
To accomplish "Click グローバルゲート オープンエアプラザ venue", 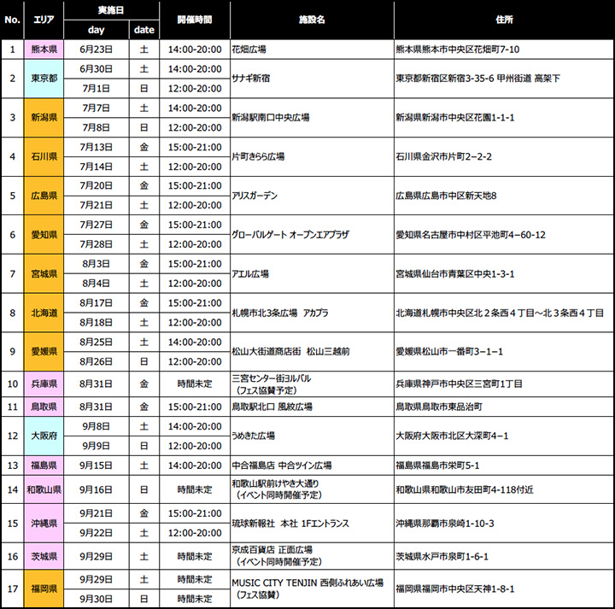I will pyautogui.click(x=290, y=235).
